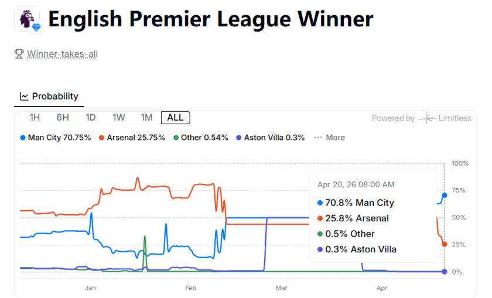
Task: Click the blue Man City legend dot
Action: point(23,138)
